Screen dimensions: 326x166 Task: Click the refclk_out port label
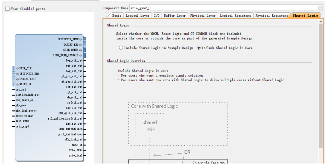(x=75, y=103)
